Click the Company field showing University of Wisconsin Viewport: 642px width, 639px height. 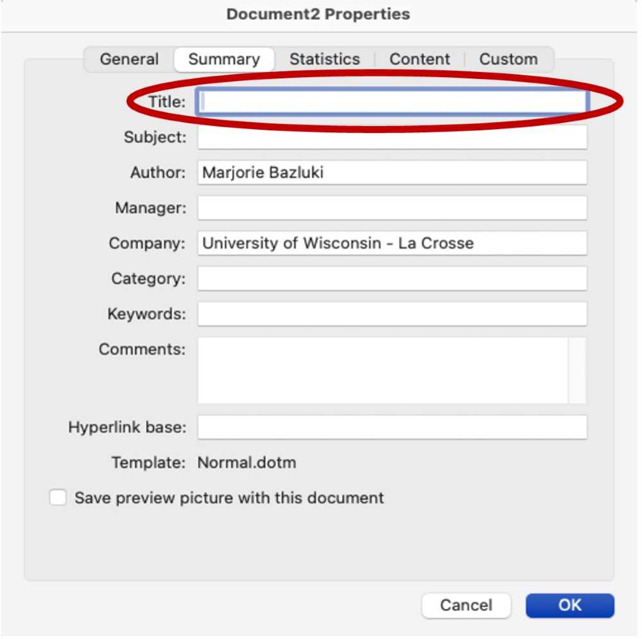click(x=392, y=243)
